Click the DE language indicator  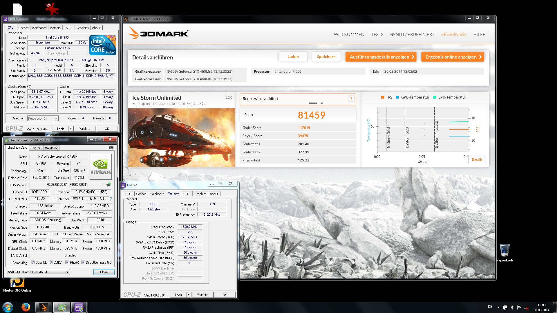(490, 307)
